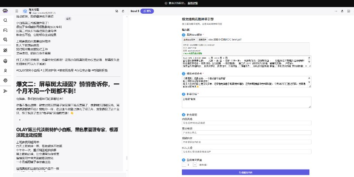Click the step 4 numbered label heading
This screenshot has width=354, height=177.
point(190,115)
